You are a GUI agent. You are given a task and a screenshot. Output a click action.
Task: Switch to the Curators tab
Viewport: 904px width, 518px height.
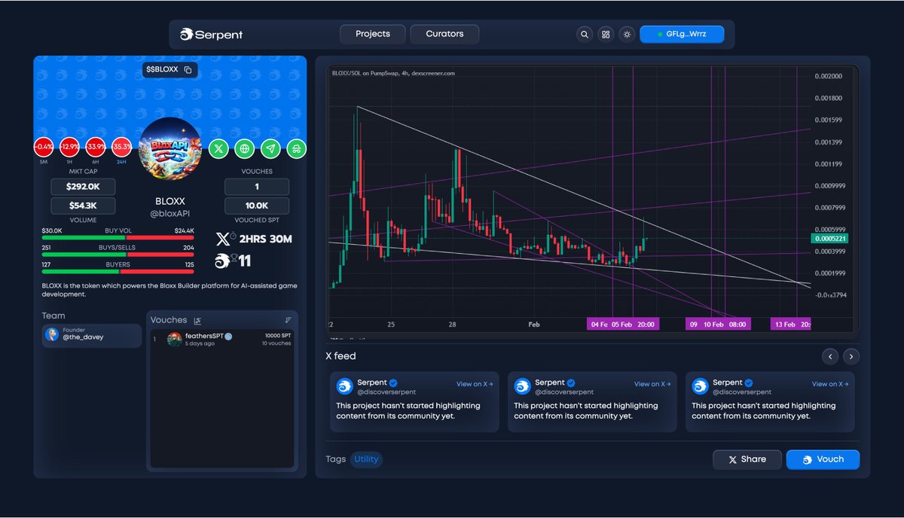[x=444, y=34]
